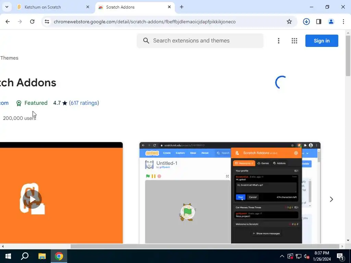The width and height of the screenshot is (351, 263).
Task: Click the Sign in button
Action: coord(322,41)
